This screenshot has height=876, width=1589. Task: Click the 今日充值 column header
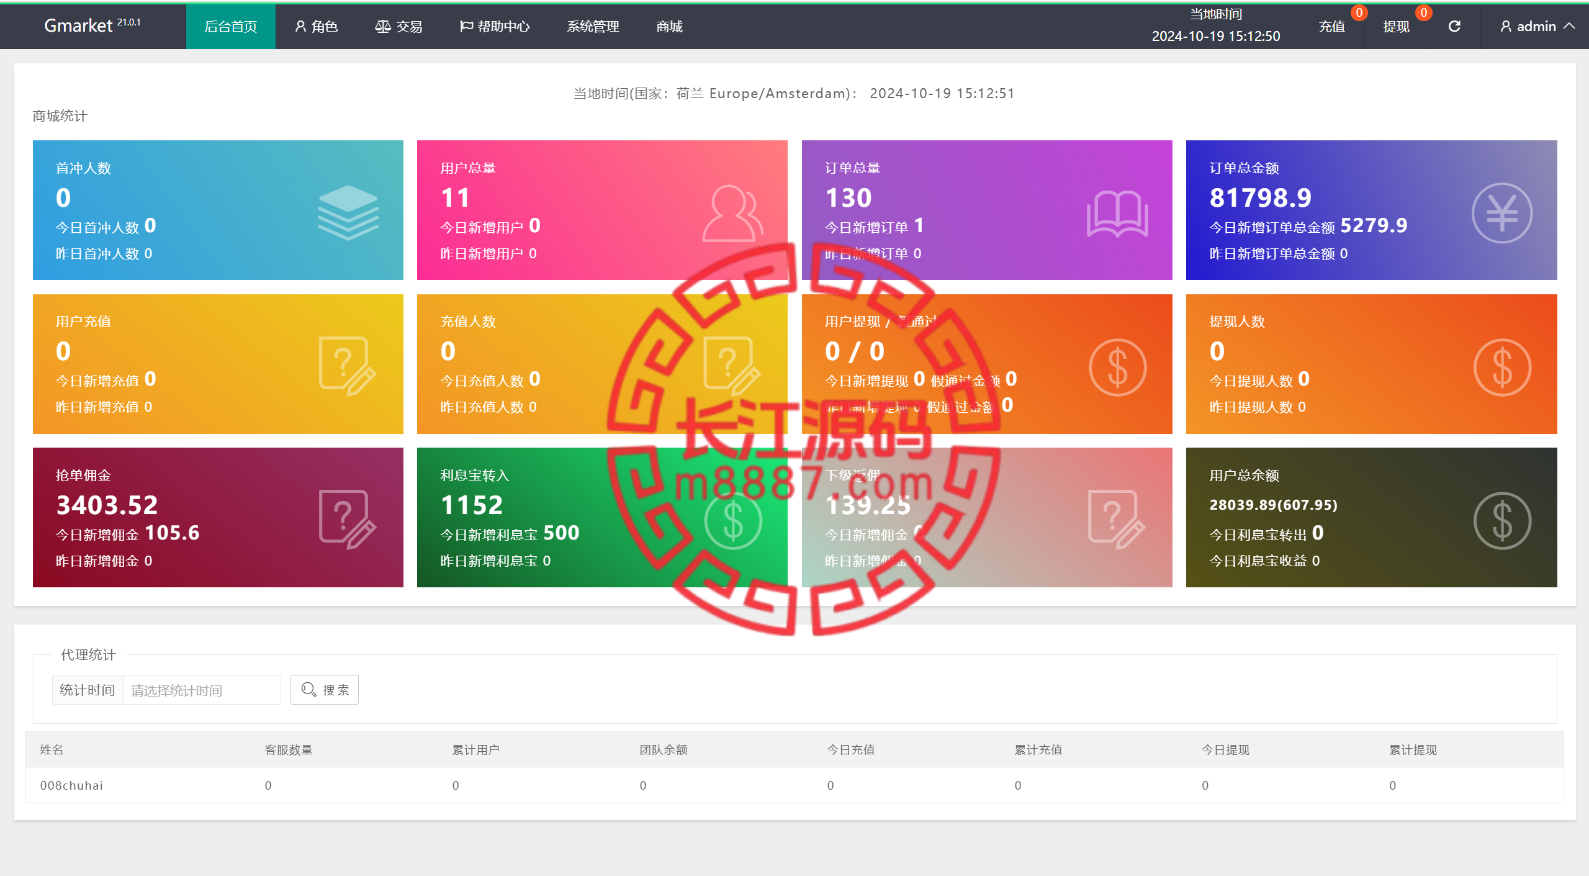851,749
